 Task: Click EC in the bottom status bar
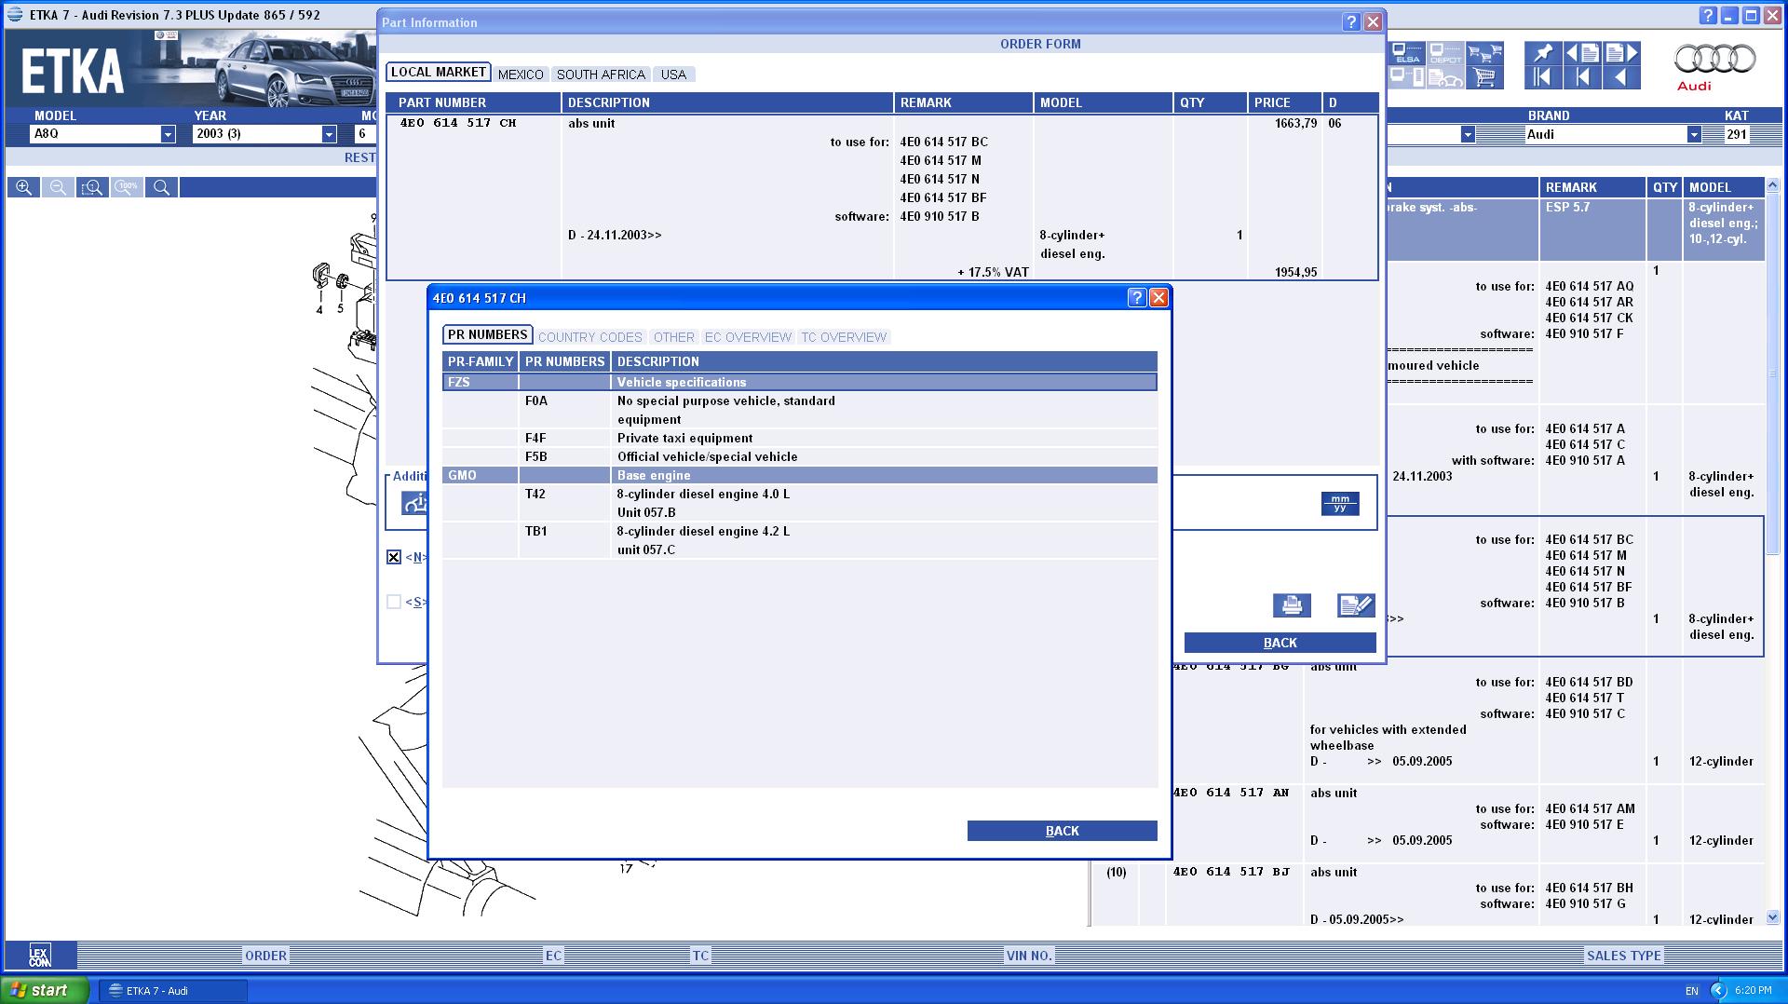click(x=553, y=956)
